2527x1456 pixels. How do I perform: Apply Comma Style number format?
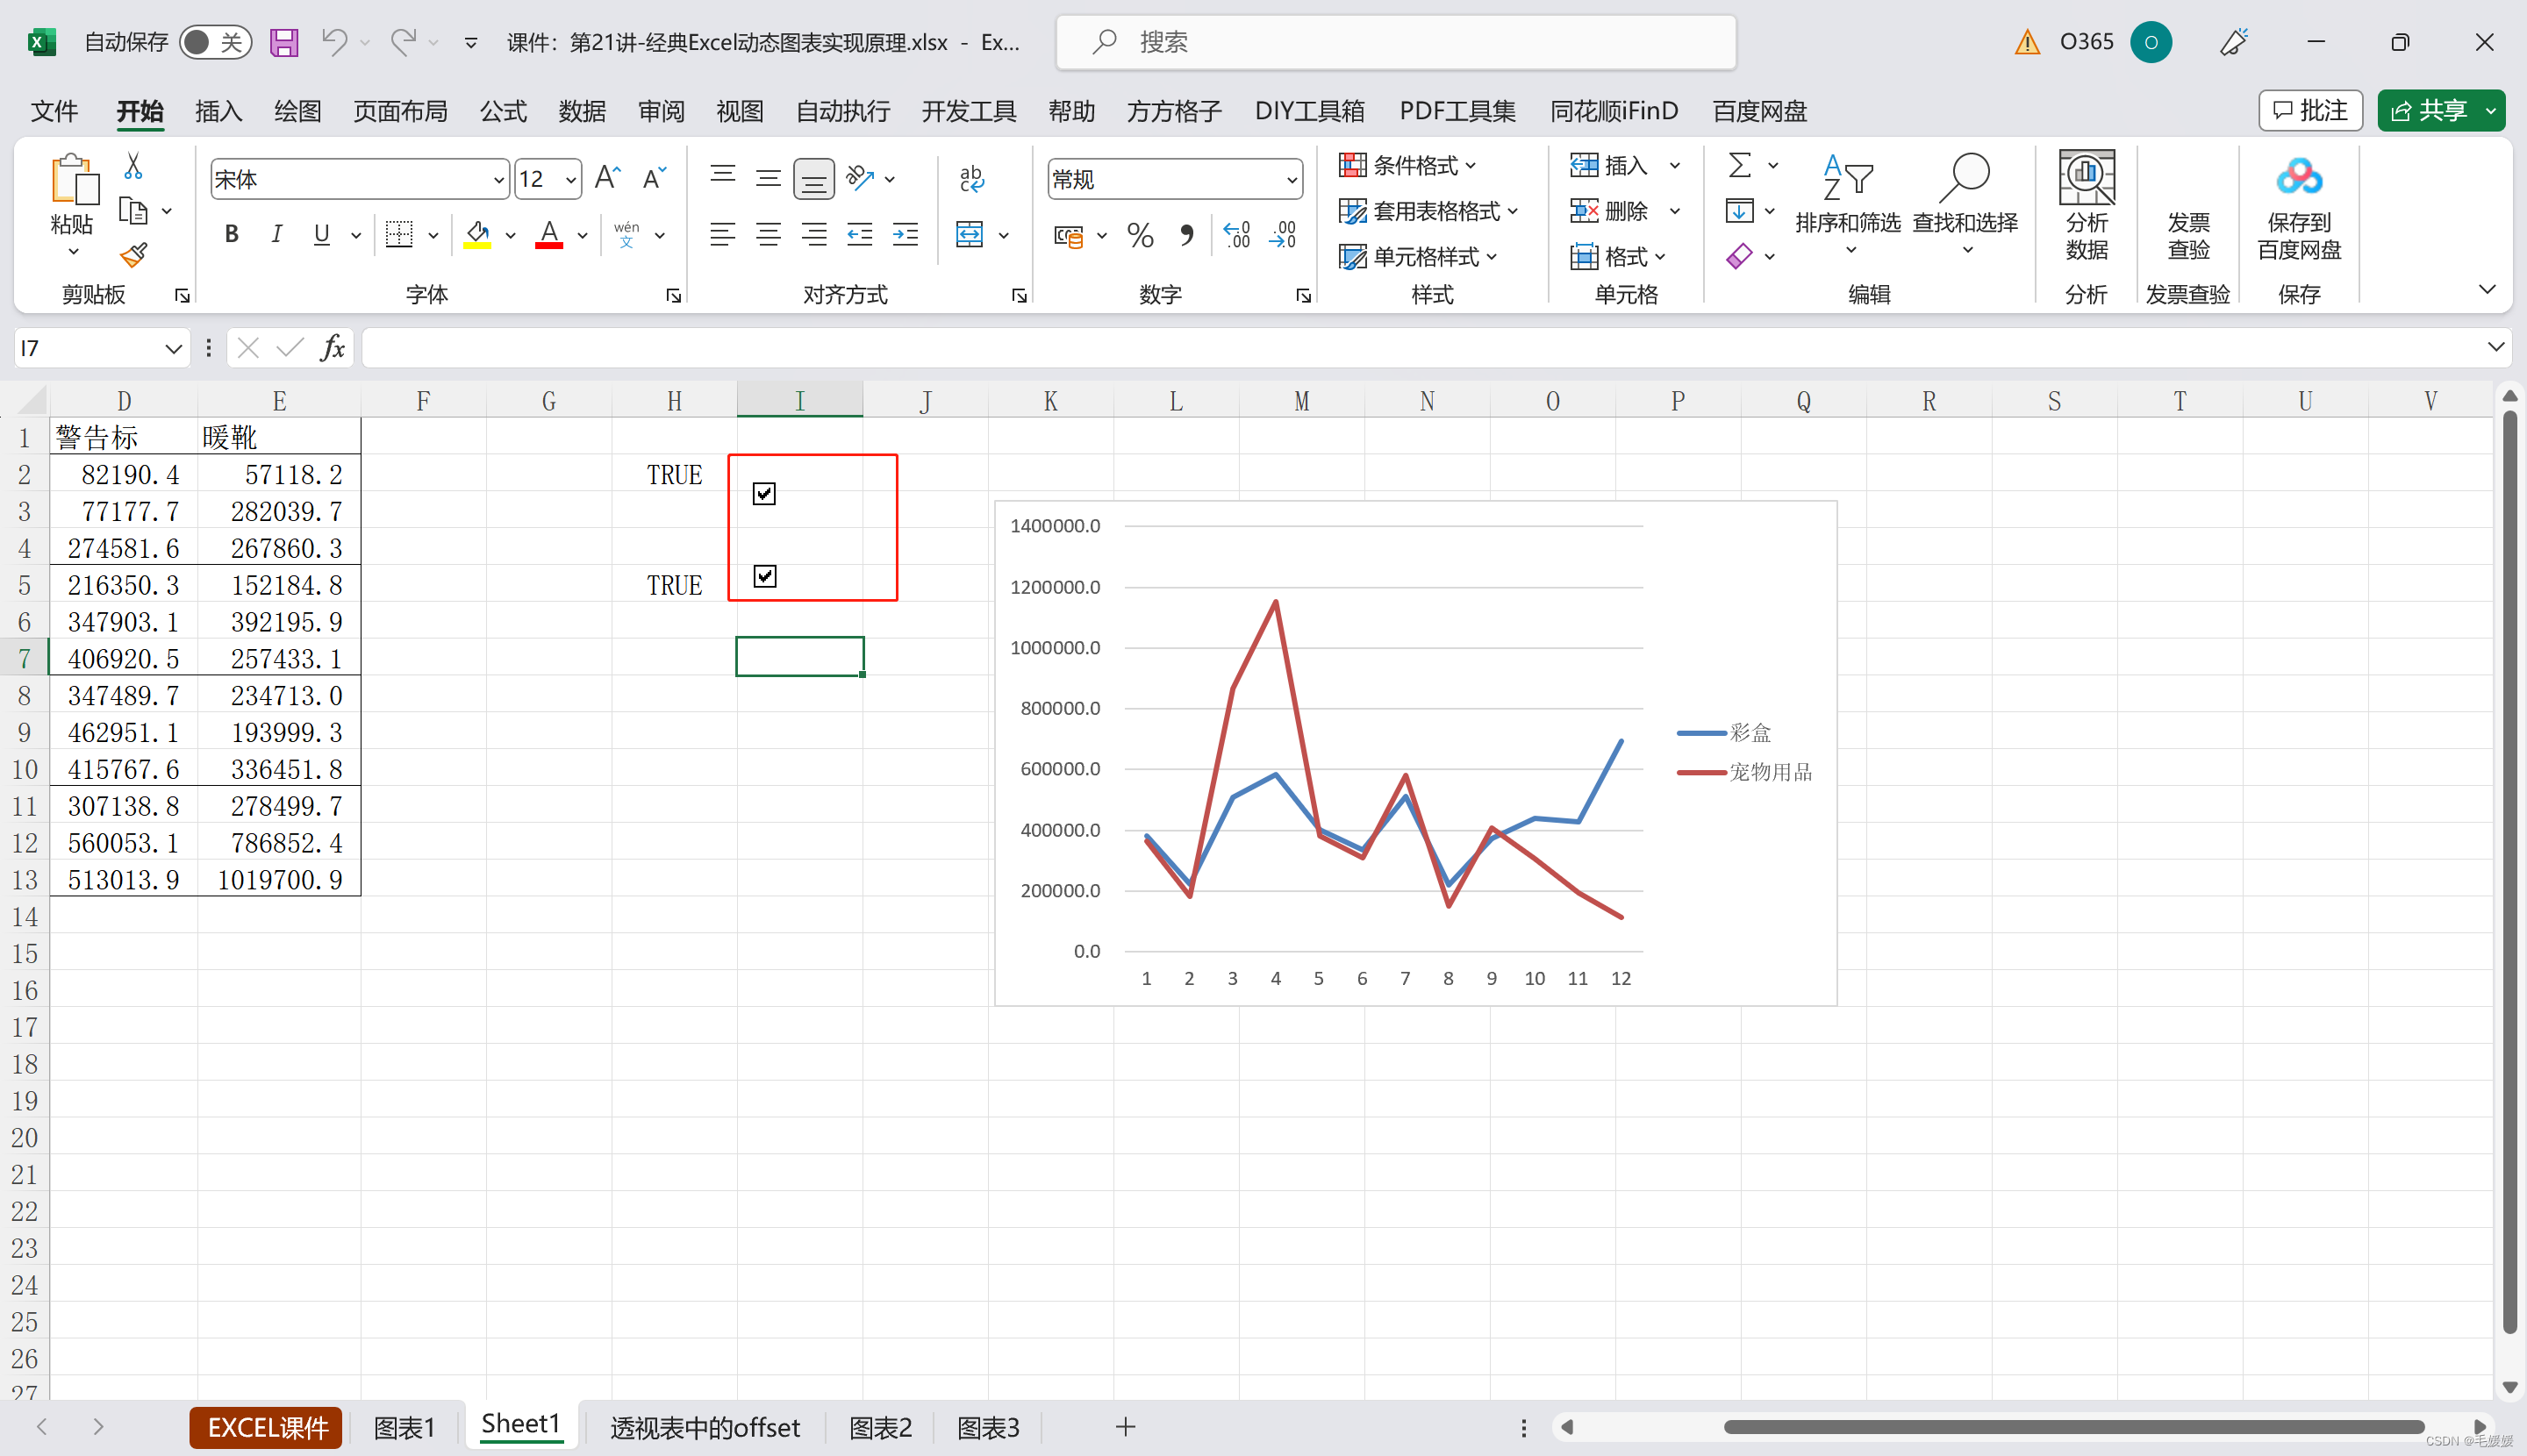tap(1185, 235)
